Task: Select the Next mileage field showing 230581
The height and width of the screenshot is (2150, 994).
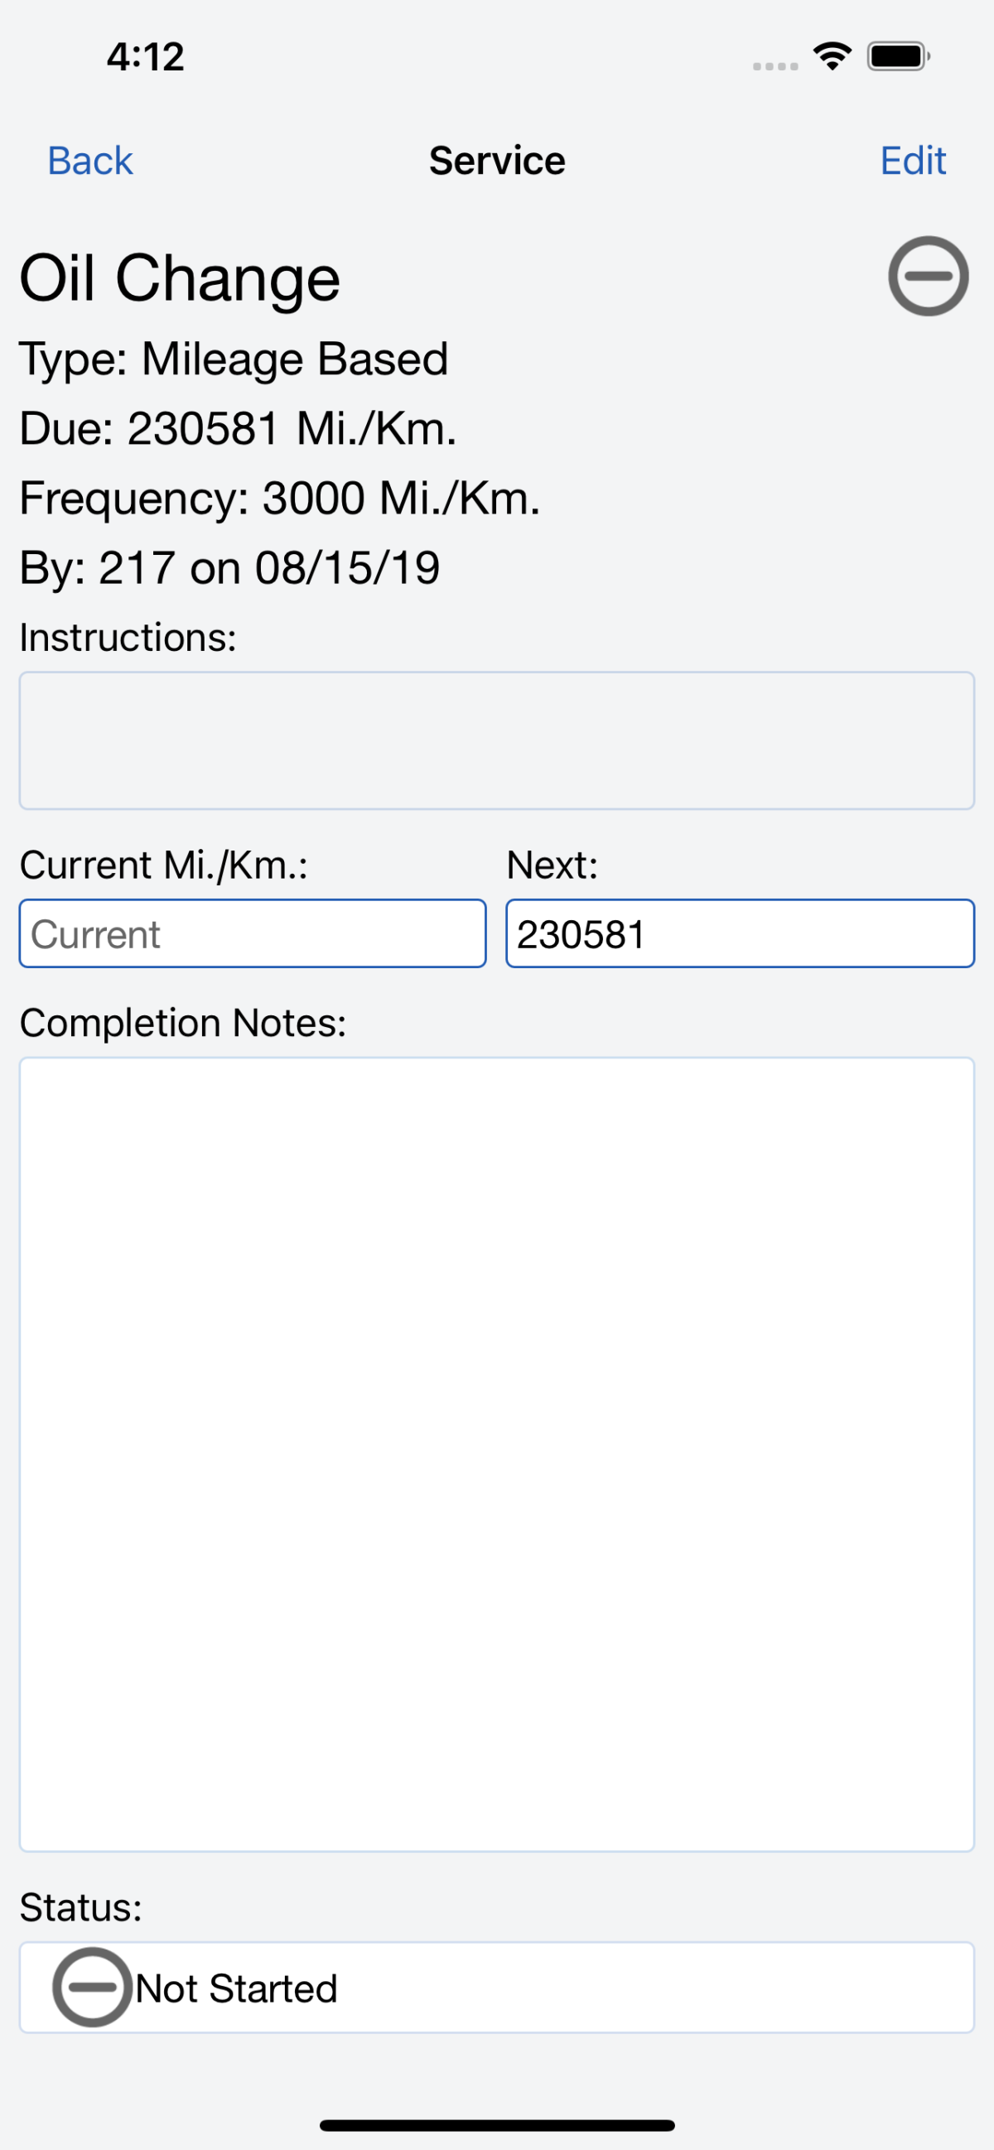Action: [741, 933]
